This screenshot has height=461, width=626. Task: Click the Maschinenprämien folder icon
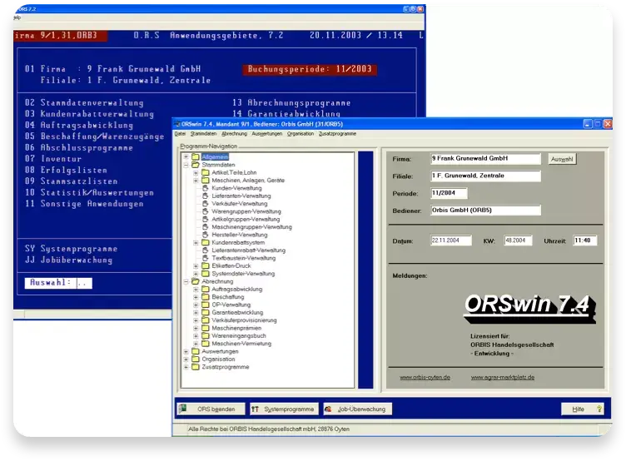click(x=206, y=328)
